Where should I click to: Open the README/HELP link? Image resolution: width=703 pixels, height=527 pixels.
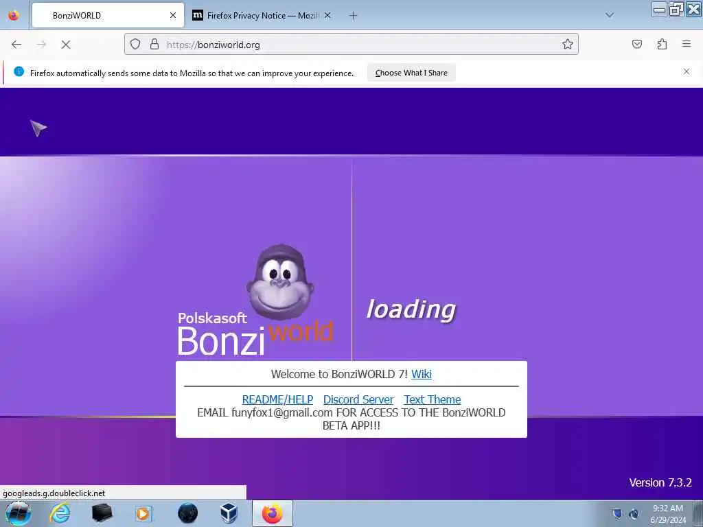coord(277,399)
